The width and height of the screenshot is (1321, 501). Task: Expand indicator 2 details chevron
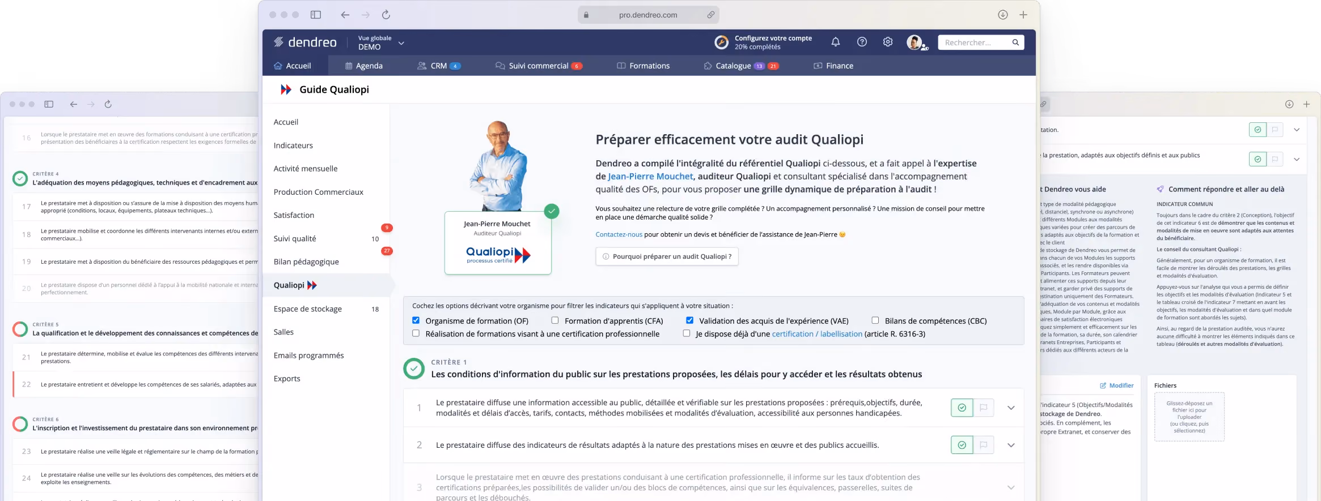(x=1011, y=445)
